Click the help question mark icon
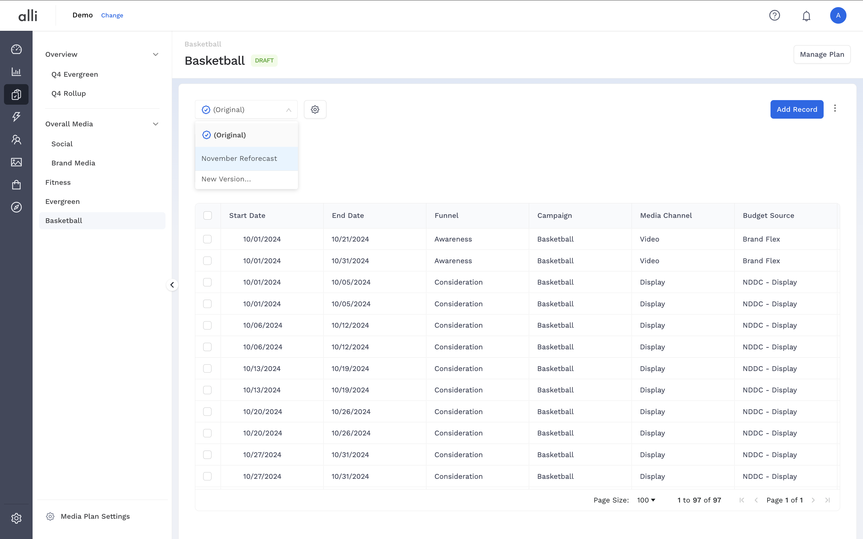This screenshot has height=539, width=863. tap(774, 15)
